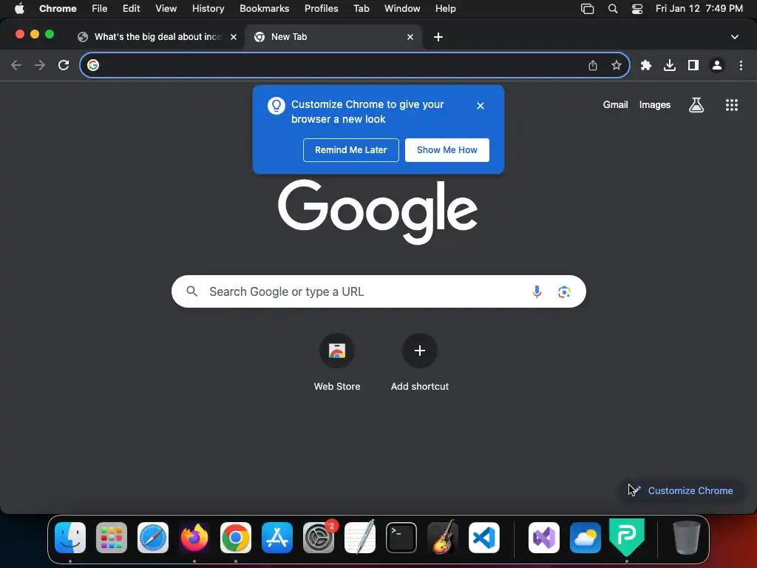Go forward with the forward arrow
Viewport: 757px width, 568px height.
[x=40, y=65]
